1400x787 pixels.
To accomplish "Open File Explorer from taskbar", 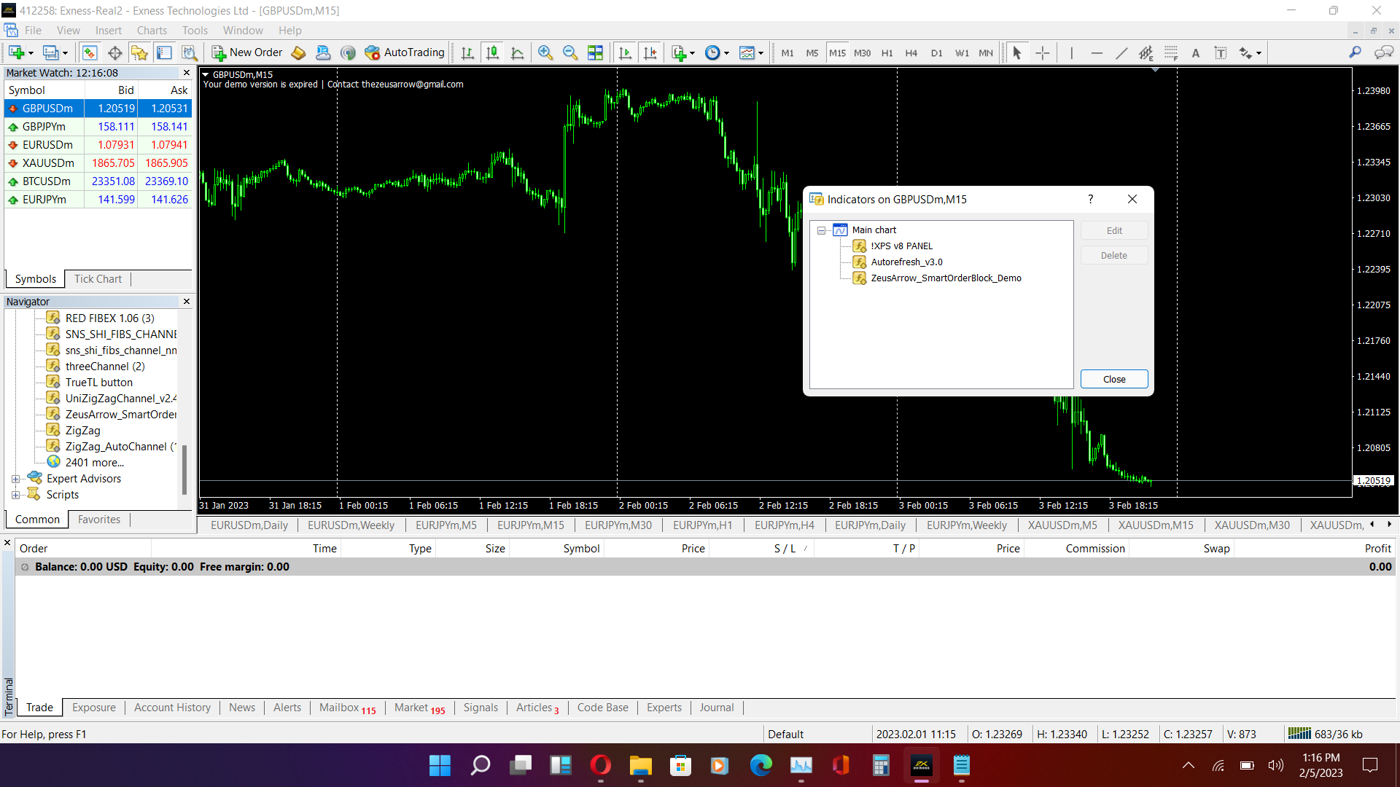I will pos(640,766).
